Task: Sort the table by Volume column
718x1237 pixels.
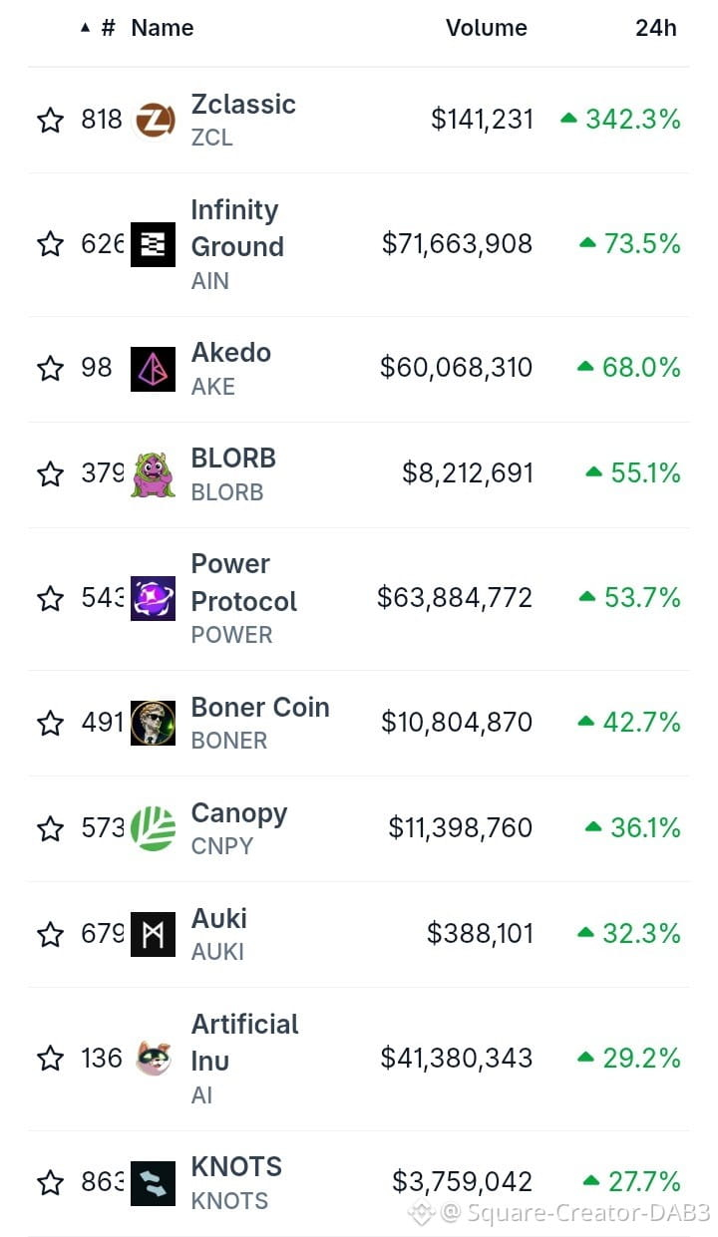Action: 487,28
